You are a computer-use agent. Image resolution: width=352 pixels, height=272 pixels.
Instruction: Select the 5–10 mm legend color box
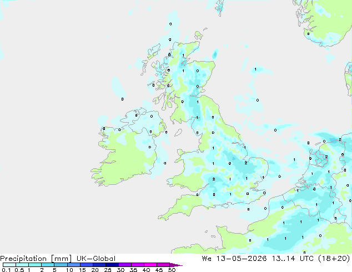[61, 265]
